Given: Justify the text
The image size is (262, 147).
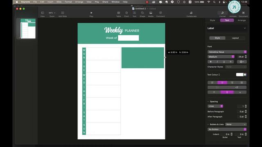Looking at the screenshot, I should (x=242, y=82).
